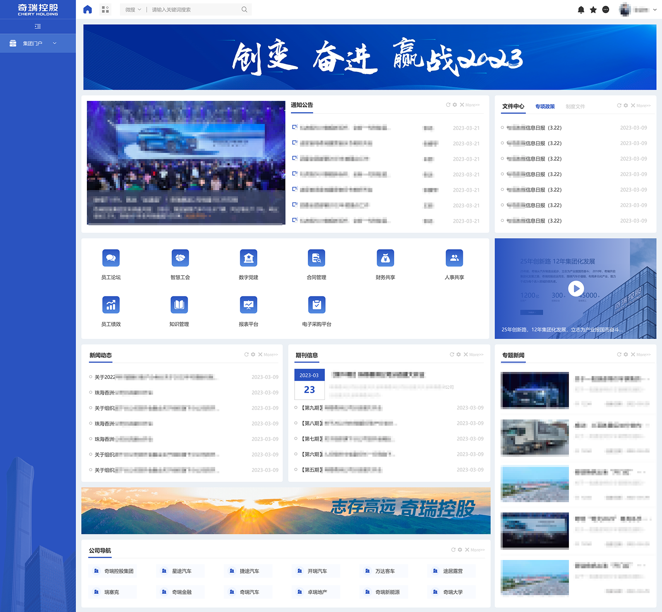The width and height of the screenshot is (662, 612).
Task: Select 集团门户 in the sidebar
Action: tap(38, 43)
